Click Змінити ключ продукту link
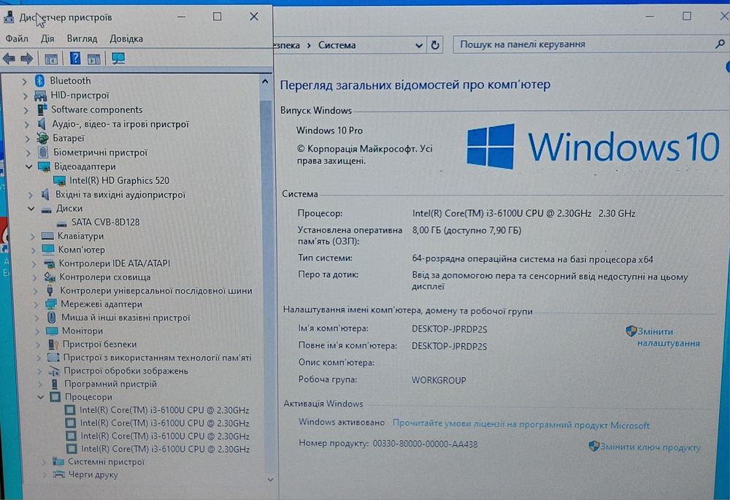The image size is (730, 500). point(650,447)
